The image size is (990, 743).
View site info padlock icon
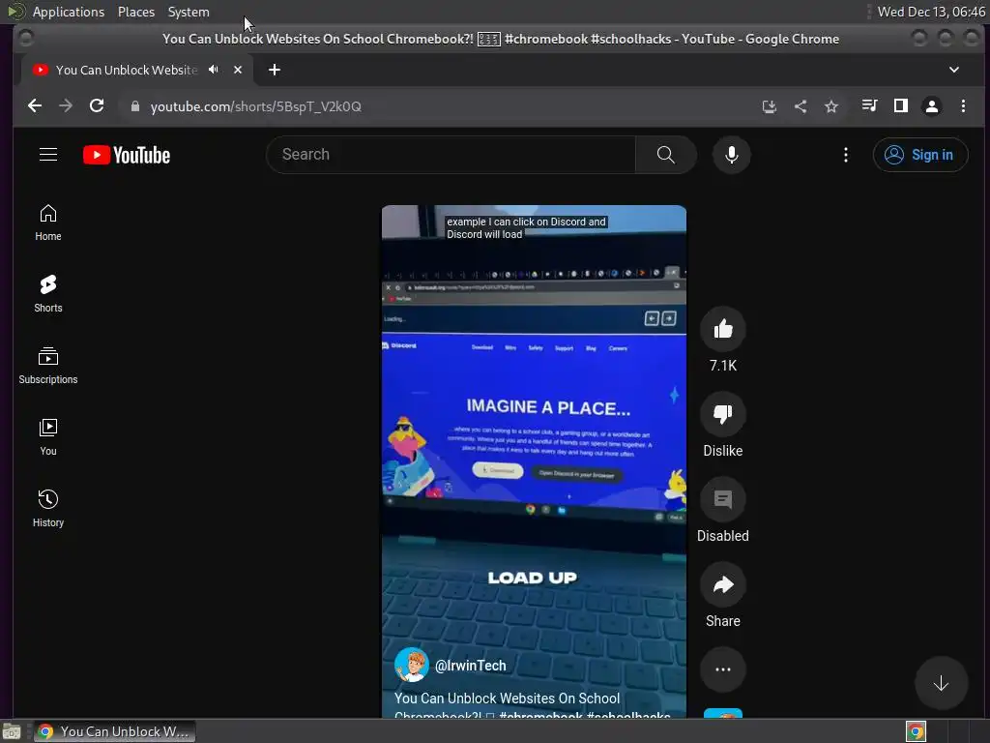(134, 106)
